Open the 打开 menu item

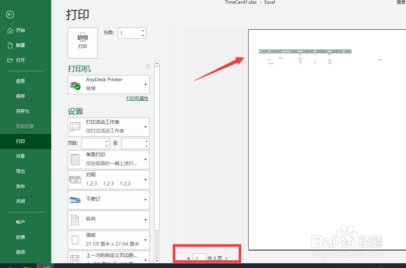point(26,60)
